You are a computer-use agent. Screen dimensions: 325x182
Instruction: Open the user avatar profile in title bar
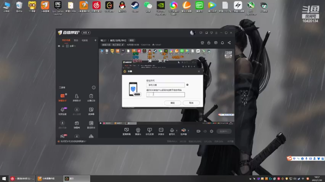(193, 33)
